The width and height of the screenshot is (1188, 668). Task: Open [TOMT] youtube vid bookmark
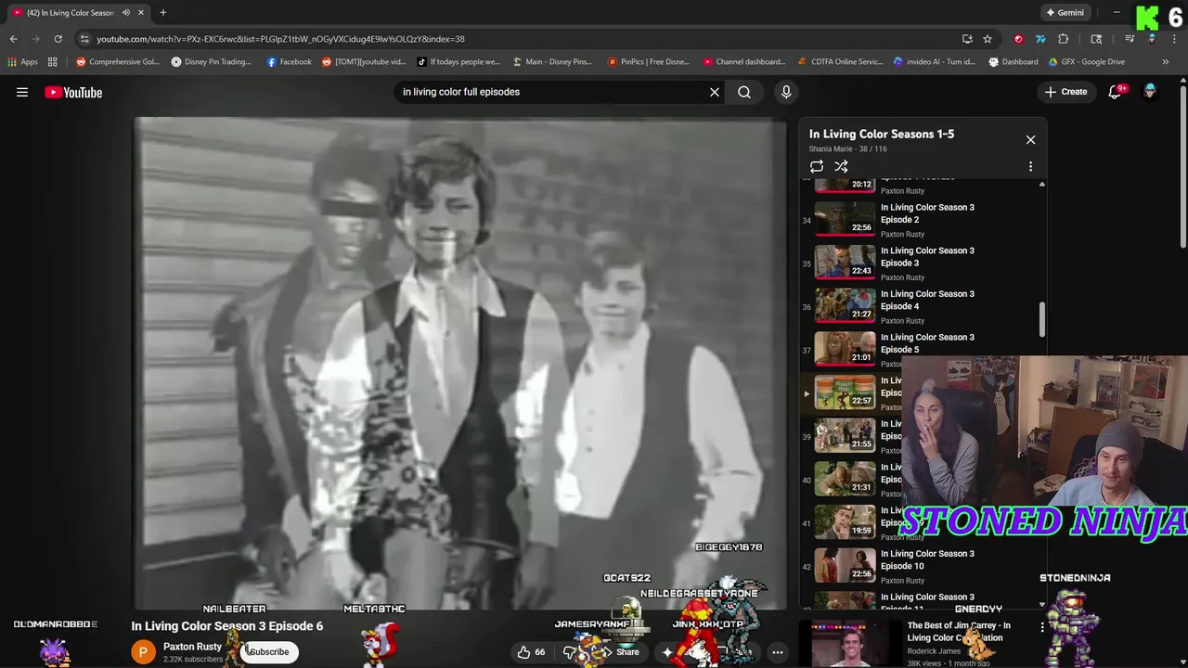(x=364, y=62)
